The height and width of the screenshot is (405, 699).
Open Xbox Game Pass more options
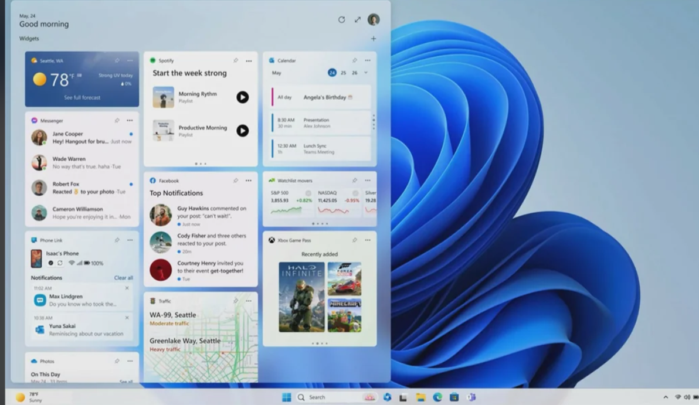[x=368, y=240]
